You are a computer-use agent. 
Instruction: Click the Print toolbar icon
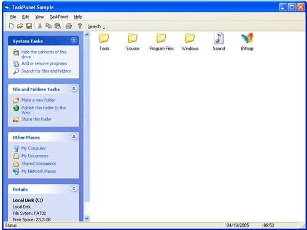point(69,26)
